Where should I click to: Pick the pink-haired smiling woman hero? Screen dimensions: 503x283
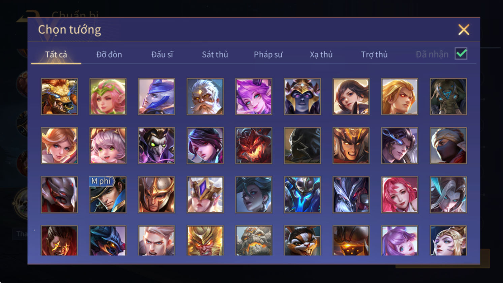pos(400,195)
